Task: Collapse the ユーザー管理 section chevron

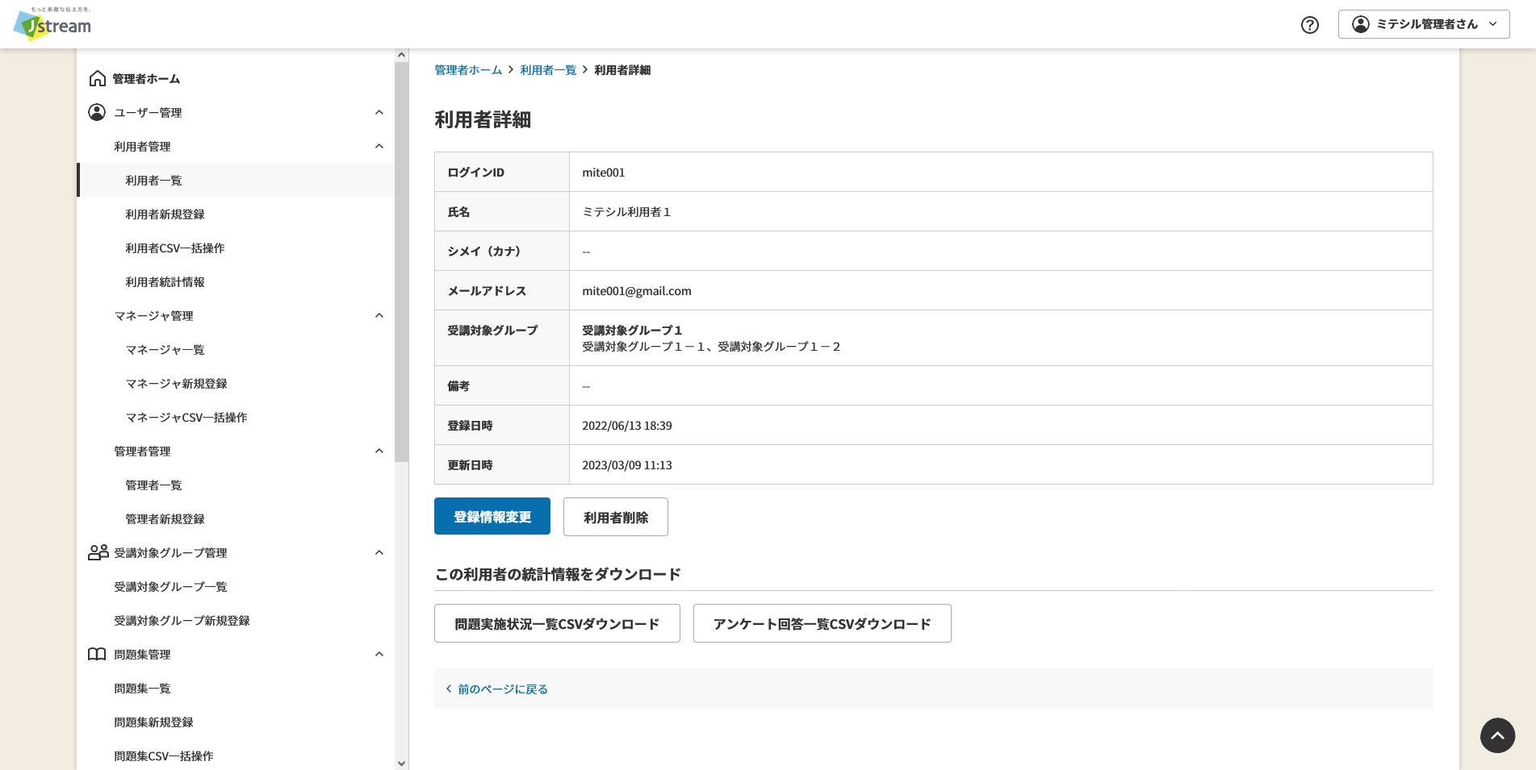Action: (x=379, y=112)
